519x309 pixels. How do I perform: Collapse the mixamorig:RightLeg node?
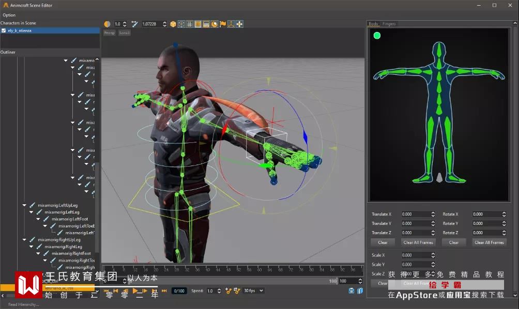(x=32, y=247)
